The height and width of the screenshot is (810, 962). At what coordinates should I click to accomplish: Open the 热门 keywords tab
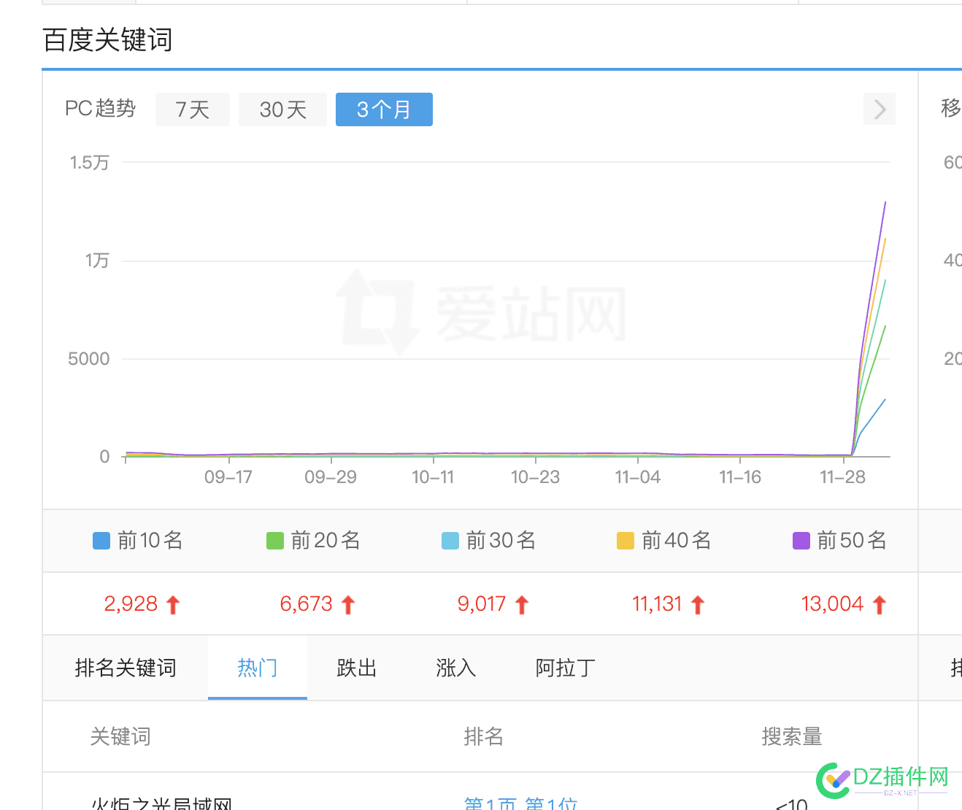click(x=257, y=668)
